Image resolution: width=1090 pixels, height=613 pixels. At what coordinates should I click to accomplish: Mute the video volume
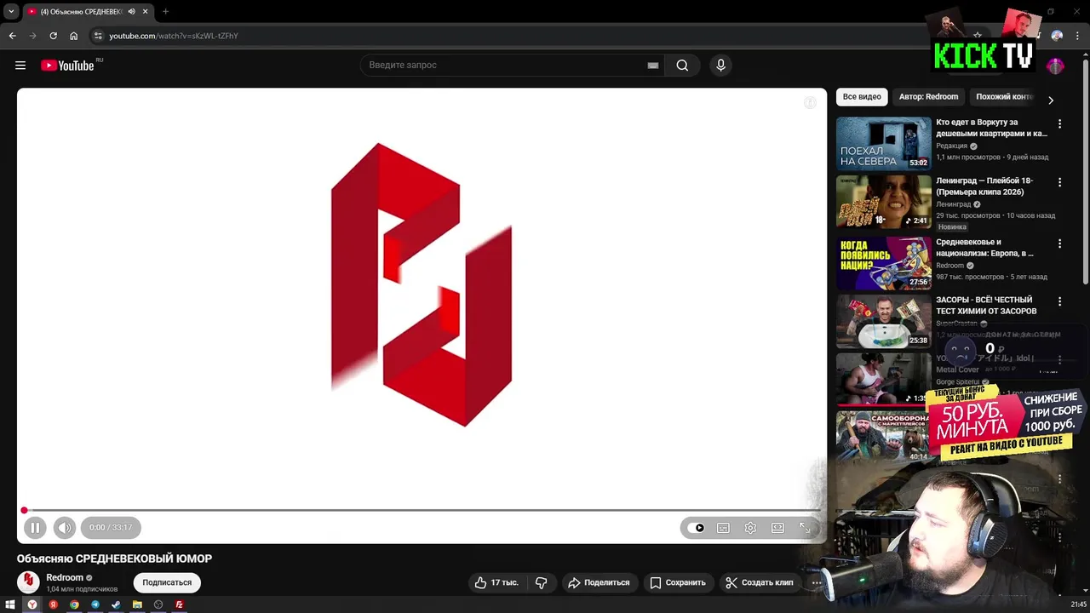point(65,528)
